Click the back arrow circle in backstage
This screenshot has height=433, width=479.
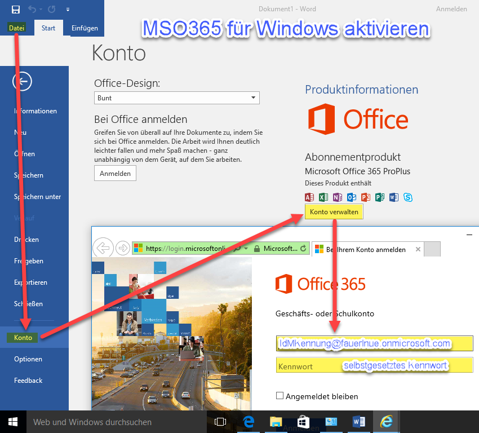pos(23,82)
